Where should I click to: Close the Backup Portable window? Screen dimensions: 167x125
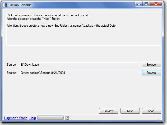click(x=156, y=4)
